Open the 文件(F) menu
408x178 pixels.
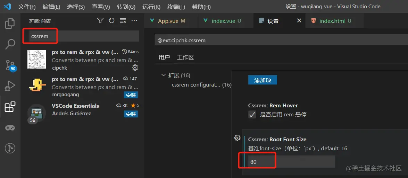tap(27, 7)
